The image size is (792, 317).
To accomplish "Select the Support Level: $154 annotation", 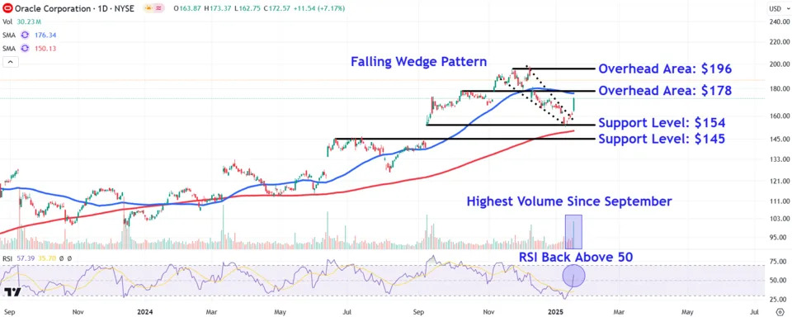I will (662, 123).
